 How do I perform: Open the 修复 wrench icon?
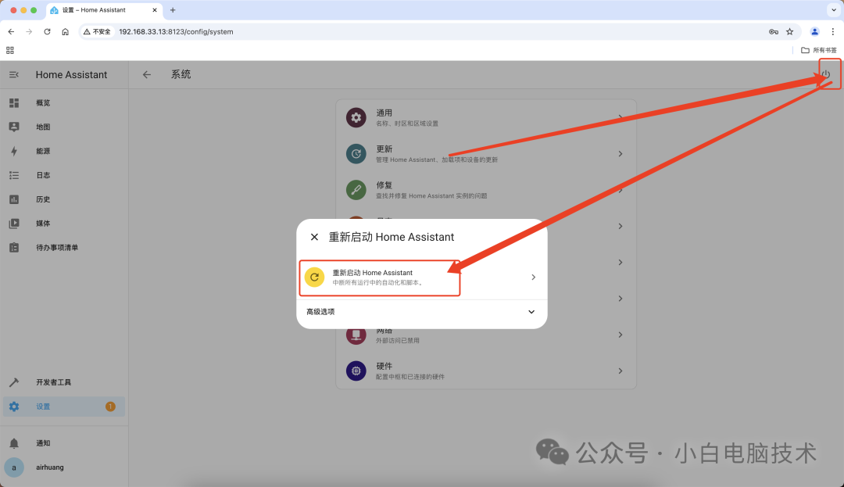(356, 190)
